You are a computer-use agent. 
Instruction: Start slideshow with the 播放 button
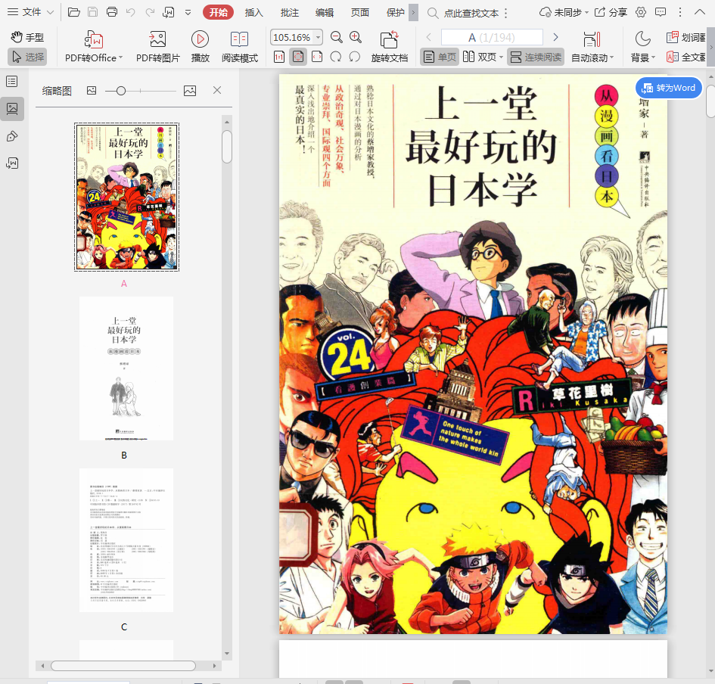tap(200, 40)
